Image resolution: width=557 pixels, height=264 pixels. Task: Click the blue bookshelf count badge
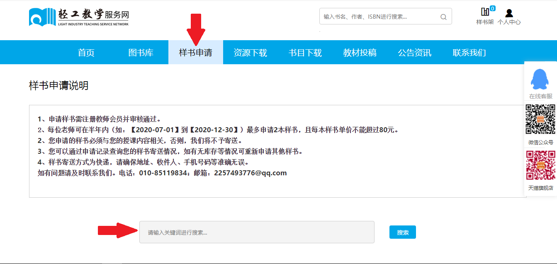pyautogui.click(x=492, y=8)
